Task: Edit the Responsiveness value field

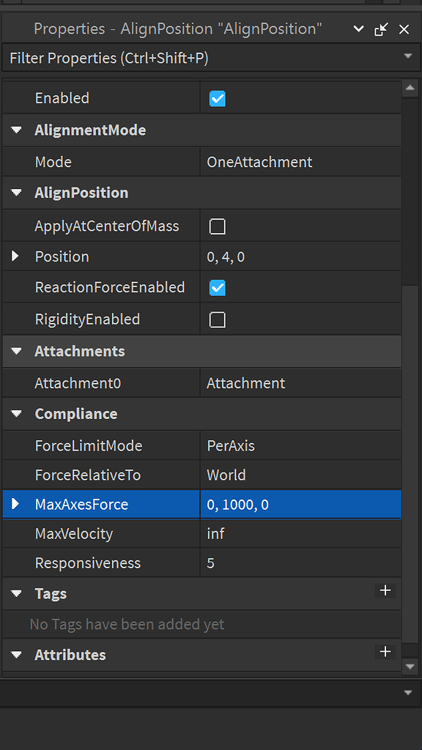Action: [x=300, y=563]
